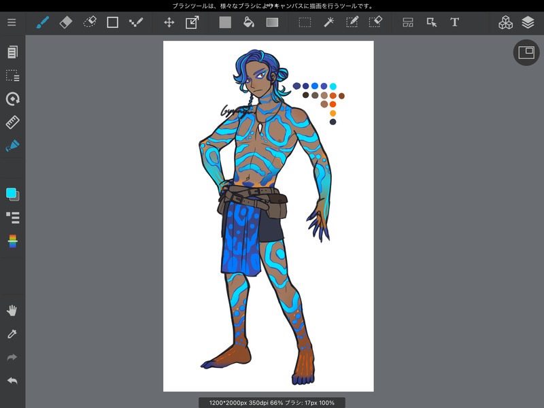The width and height of the screenshot is (544, 408).
Task: Select the Gradient tool
Action: tap(273, 22)
